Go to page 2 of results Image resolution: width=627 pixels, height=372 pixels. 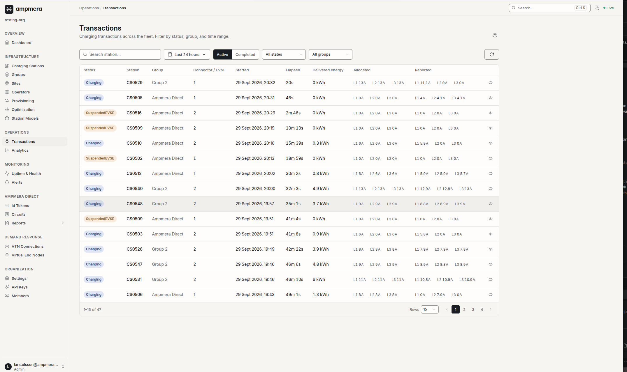[464, 309]
